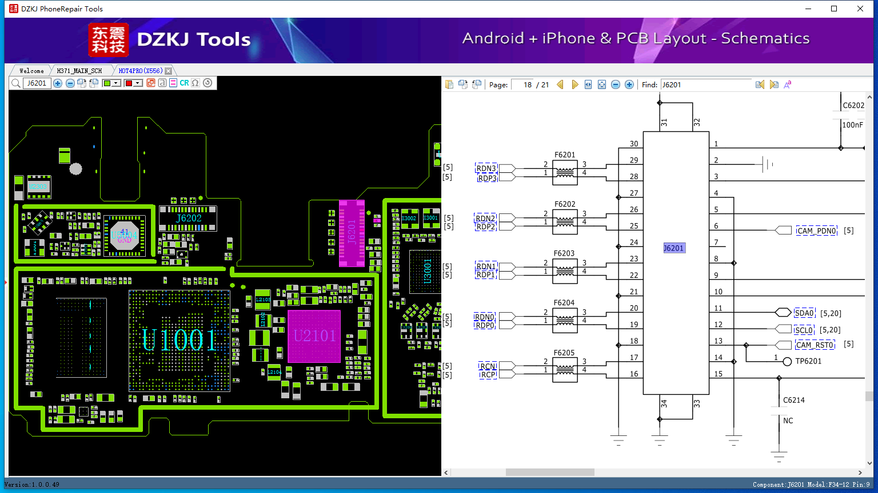Toggle the 'a' text label icon

[162, 83]
